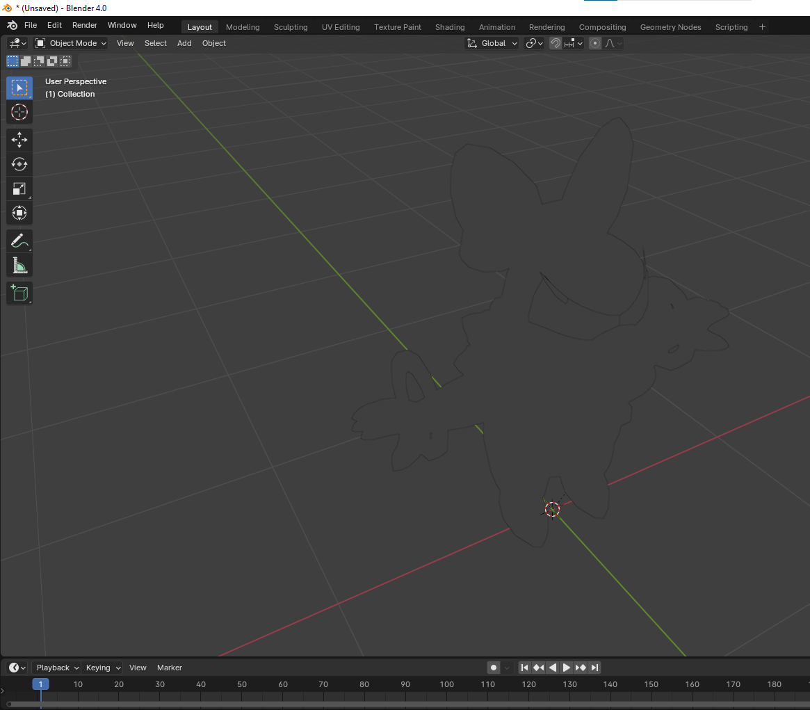Enable the timeline auto keying record button

coord(494,668)
